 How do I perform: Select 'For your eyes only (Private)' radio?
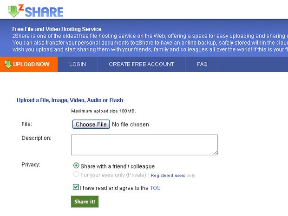click(76, 175)
